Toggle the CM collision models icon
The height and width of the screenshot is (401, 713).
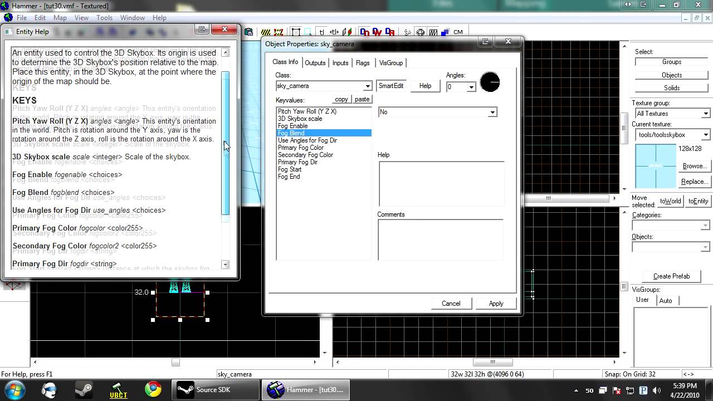point(458,32)
